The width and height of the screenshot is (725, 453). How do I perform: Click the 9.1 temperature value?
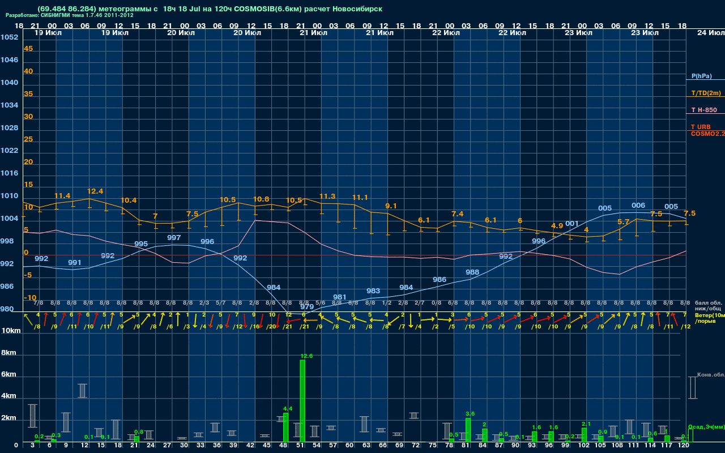click(391, 206)
